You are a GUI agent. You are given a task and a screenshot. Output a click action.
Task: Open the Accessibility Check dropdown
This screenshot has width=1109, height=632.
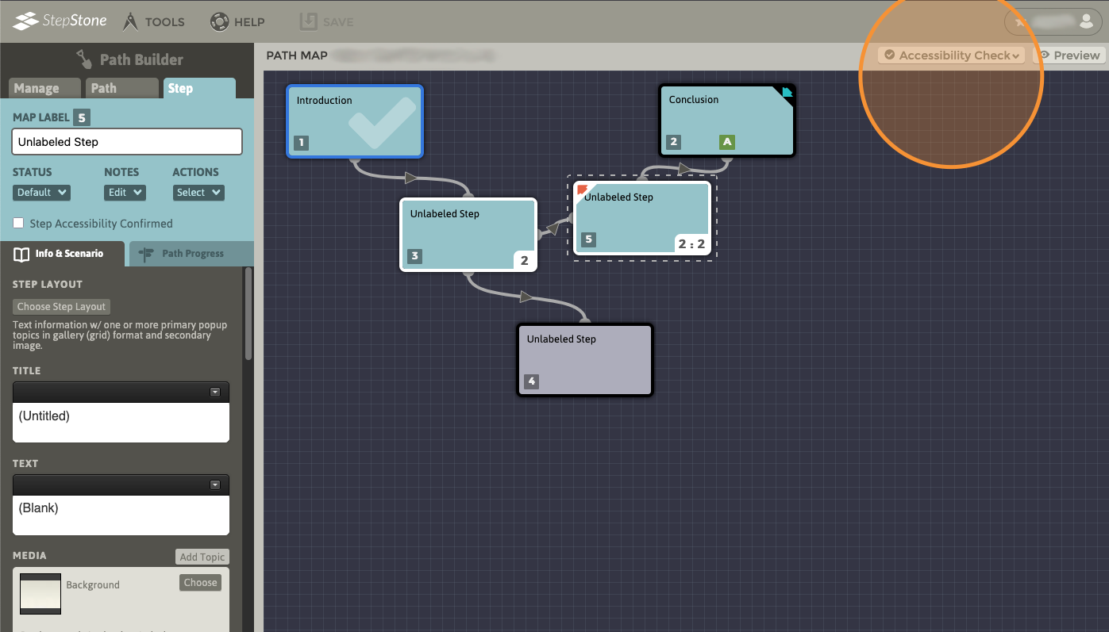pos(951,56)
